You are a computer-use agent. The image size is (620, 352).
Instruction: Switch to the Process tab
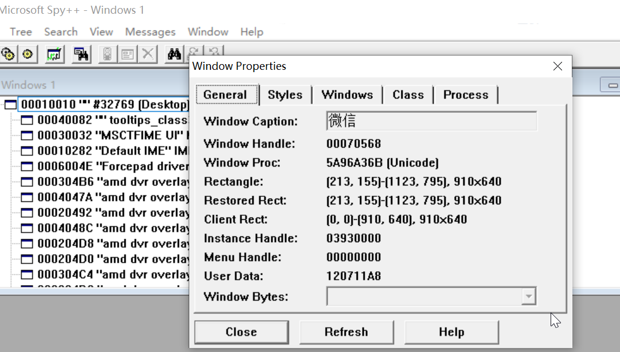pyautogui.click(x=466, y=94)
